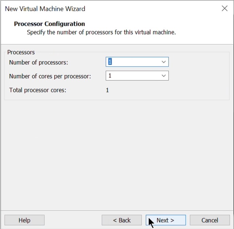Open Help for the wizard
Image resolution: width=234 pixels, height=229 pixels.
pyautogui.click(x=24, y=220)
